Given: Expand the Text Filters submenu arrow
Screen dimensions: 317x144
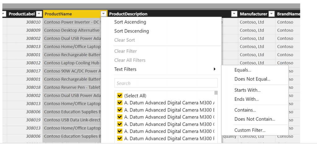Looking at the screenshot, I should 214,69.
